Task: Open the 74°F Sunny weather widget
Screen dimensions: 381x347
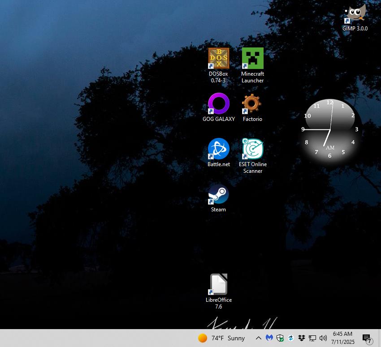Action: pyautogui.click(x=221, y=338)
